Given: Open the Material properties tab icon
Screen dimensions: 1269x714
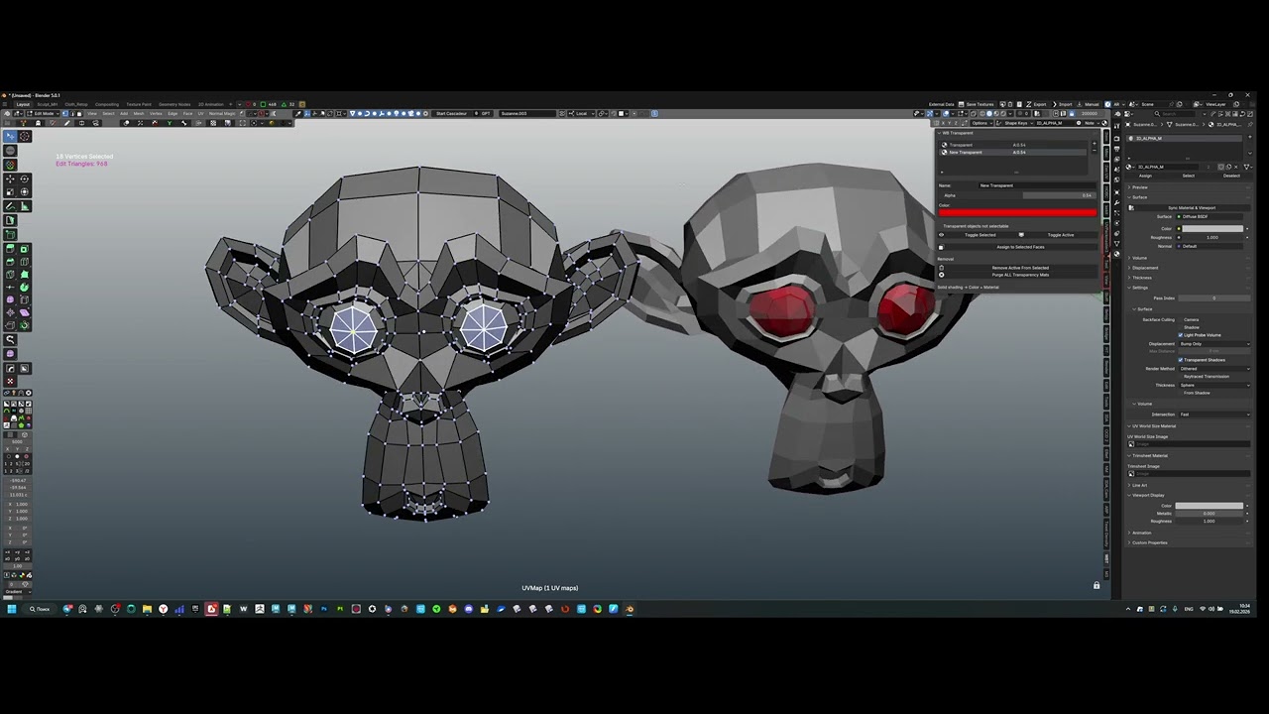Looking at the screenshot, I should pos(1117,255).
